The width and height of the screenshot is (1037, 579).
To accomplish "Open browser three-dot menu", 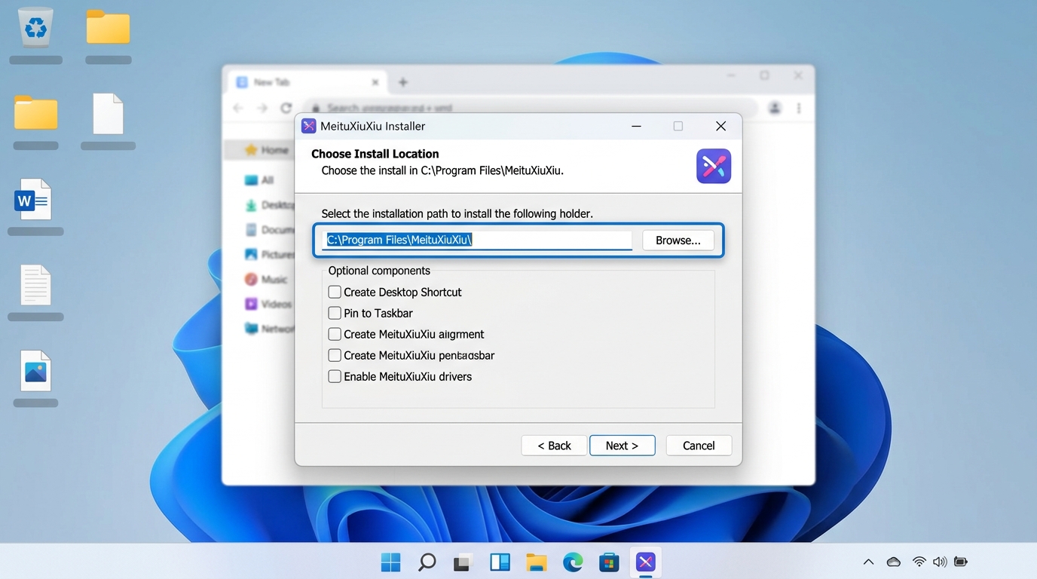I will tap(799, 108).
